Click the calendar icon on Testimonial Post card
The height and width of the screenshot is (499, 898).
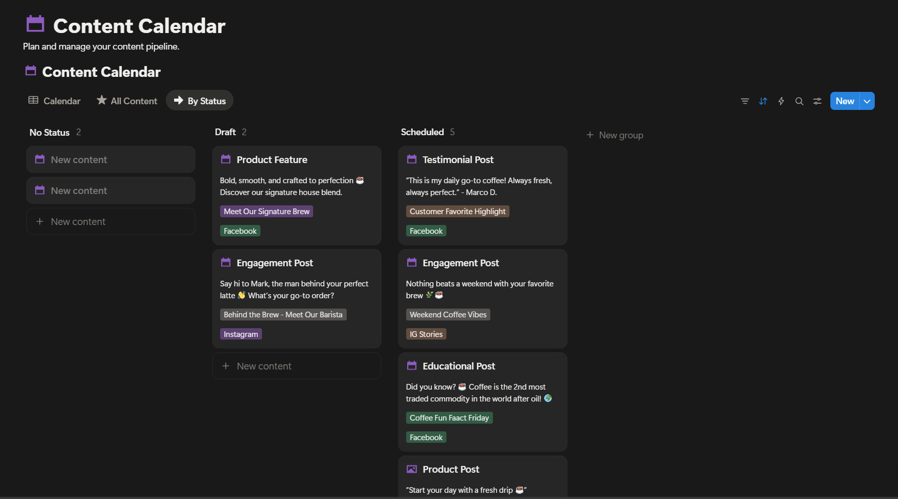click(x=411, y=159)
